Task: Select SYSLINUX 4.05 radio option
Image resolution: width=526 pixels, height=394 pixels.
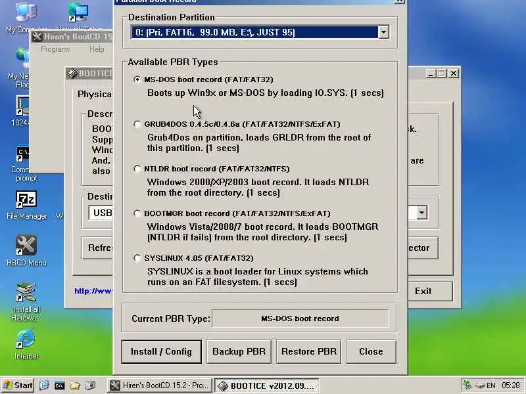Action: [137, 258]
